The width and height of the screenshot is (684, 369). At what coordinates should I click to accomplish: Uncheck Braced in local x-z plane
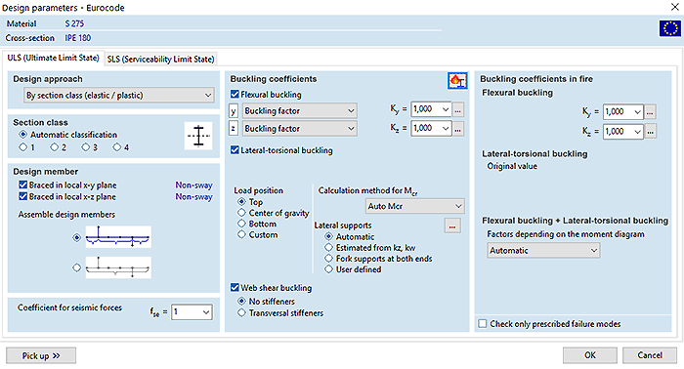(x=23, y=196)
